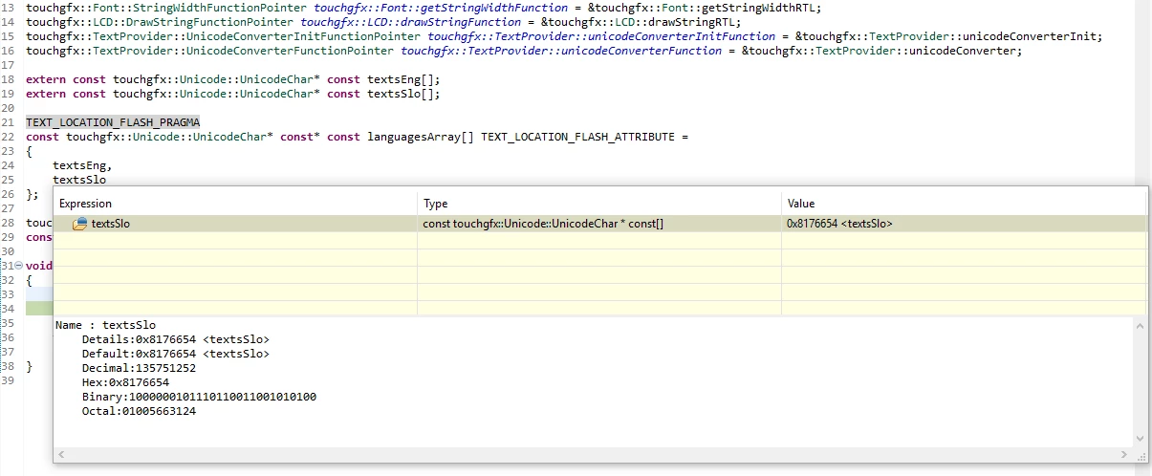Click 'textsEng,' on line 24
Viewport: 1152px width, 476px height.
pyautogui.click(x=82, y=165)
